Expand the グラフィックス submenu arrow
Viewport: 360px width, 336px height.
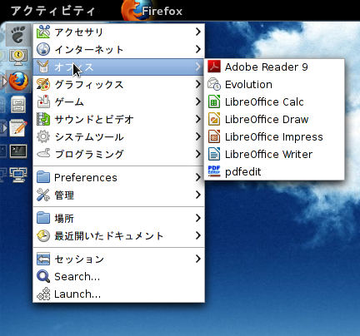197,84
